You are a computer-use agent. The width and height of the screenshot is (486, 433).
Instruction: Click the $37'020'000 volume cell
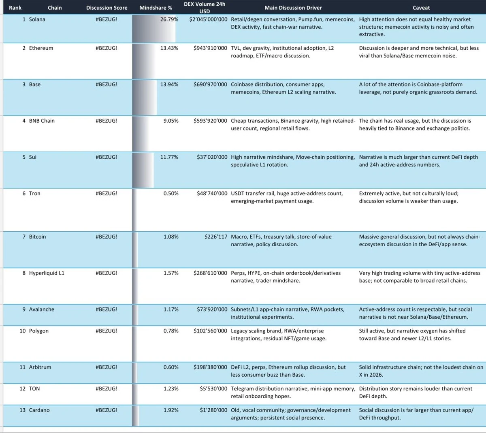pos(212,157)
